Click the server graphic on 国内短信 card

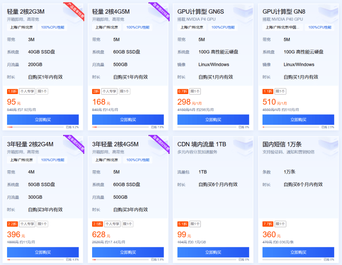click(x=328, y=146)
